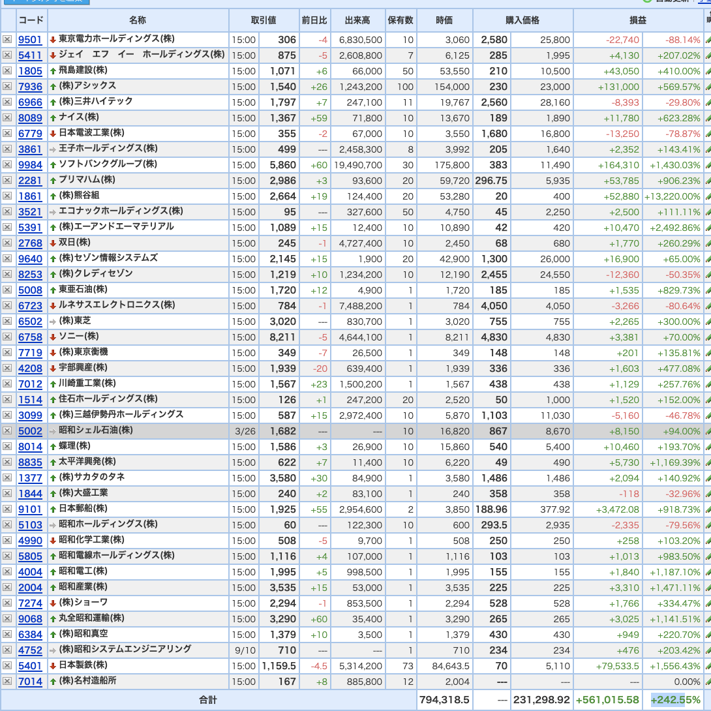Click the 時価 column header
Image resolution: width=711 pixels, height=711 pixels.
[x=444, y=20]
